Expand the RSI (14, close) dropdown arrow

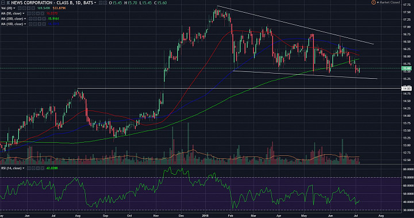[x=24, y=168]
